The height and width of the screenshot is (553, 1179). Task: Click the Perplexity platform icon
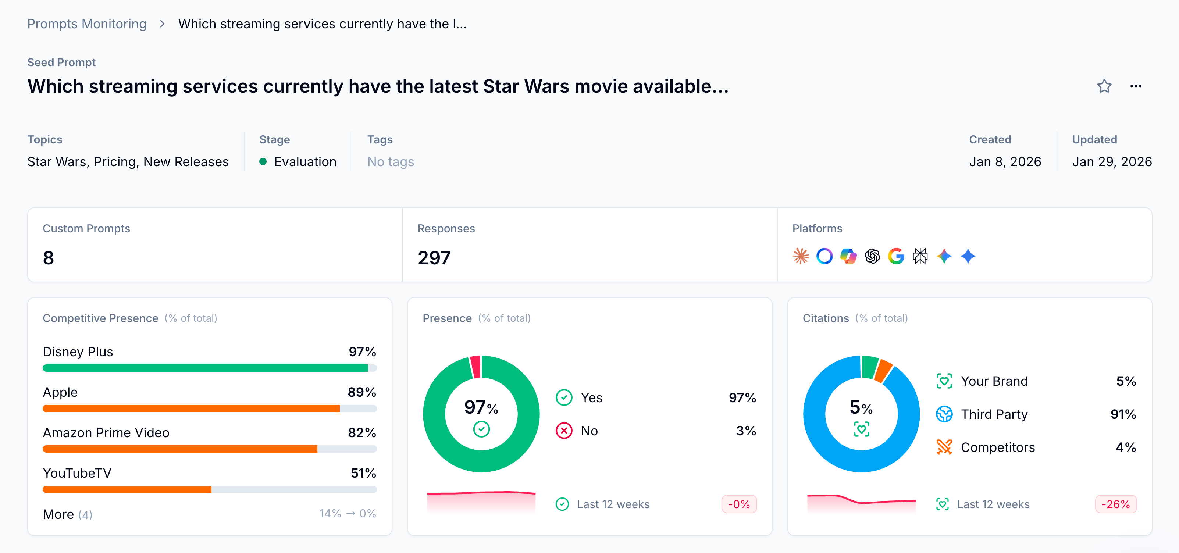920,256
